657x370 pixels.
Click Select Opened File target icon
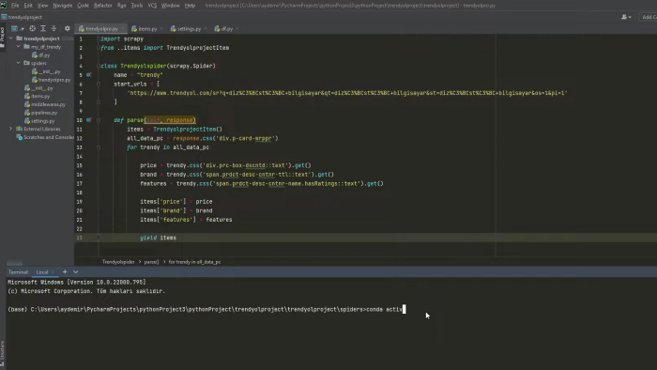click(32, 28)
